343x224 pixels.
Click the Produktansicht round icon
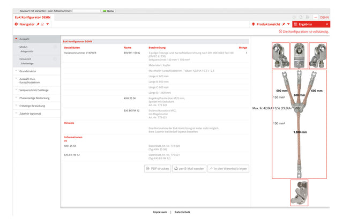253,24
